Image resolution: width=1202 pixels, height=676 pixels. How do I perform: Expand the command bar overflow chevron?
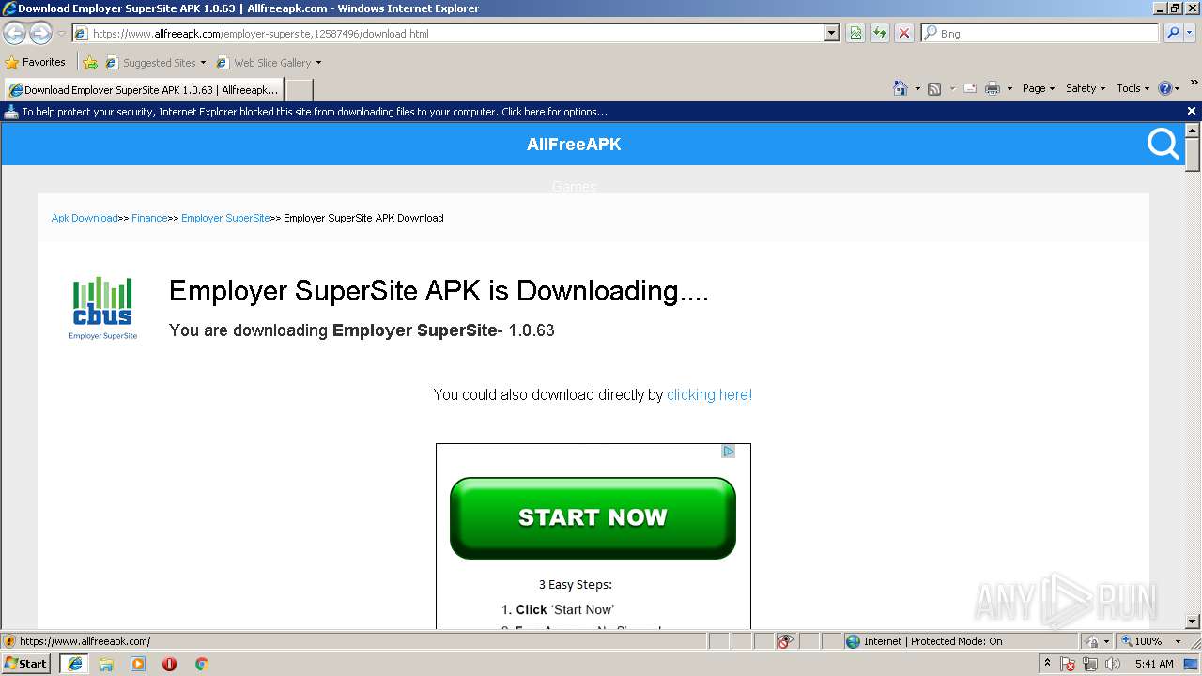(1194, 83)
